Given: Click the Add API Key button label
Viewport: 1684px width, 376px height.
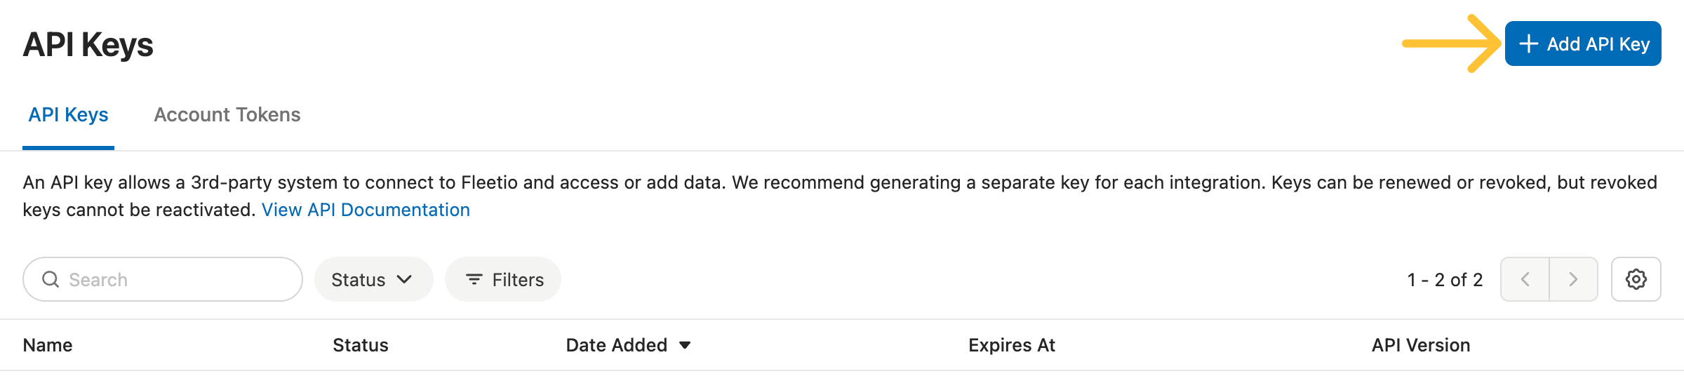Looking at the screenshot, I should (1598, 44).
